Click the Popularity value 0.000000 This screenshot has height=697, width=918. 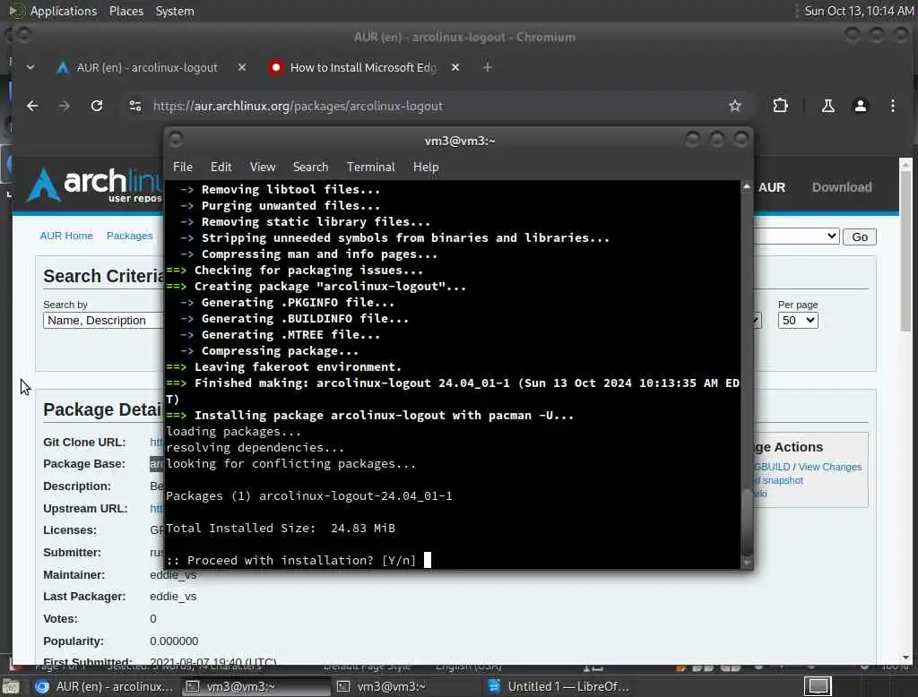point(174,641)
